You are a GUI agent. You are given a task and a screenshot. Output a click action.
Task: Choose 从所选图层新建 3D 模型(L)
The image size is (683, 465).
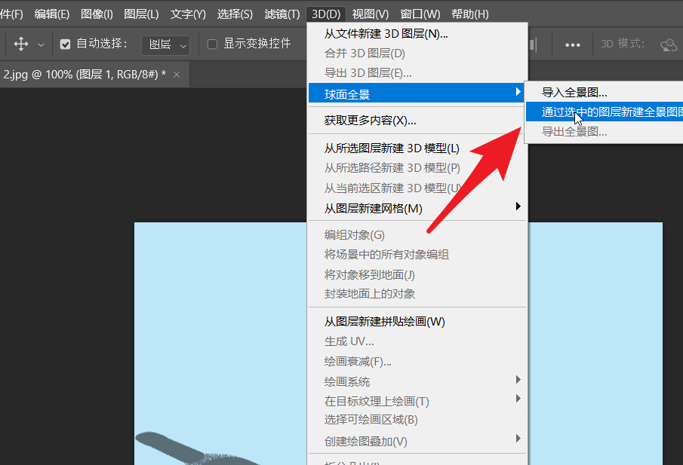point(418,148)
